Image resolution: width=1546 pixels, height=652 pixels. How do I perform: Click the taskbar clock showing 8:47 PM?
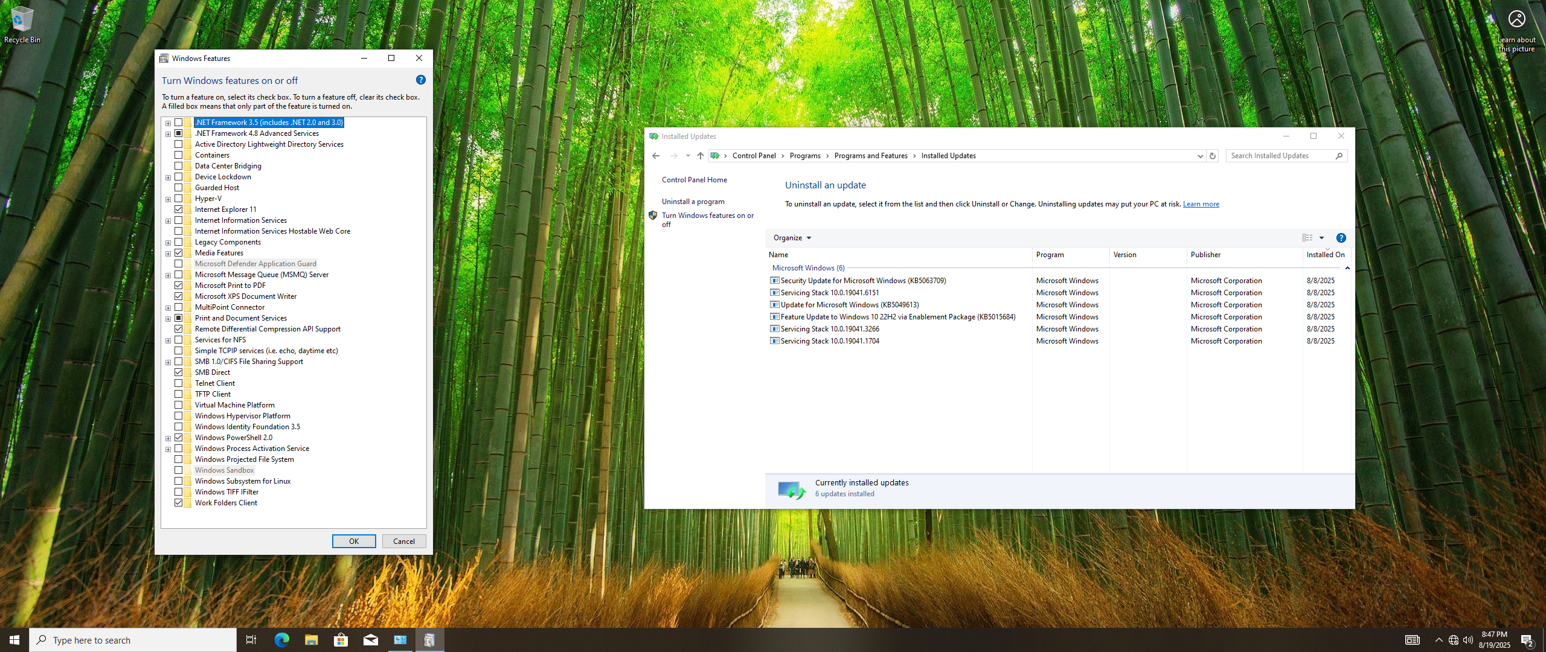pyautogui.click(x=1495, y=640)
